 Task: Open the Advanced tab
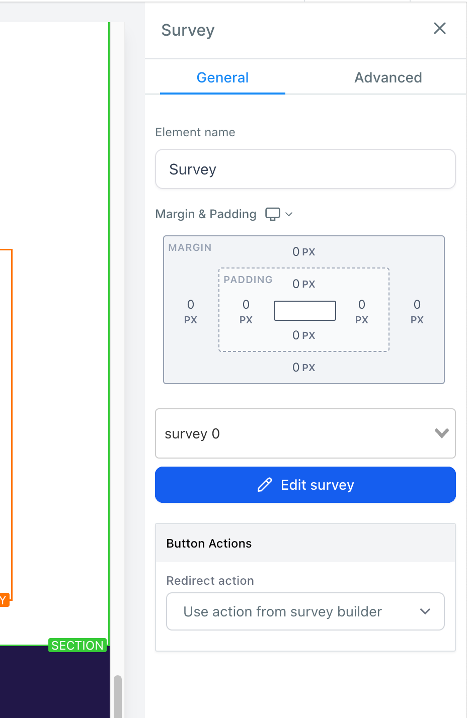pyautogui.click(x=388, y=78)
